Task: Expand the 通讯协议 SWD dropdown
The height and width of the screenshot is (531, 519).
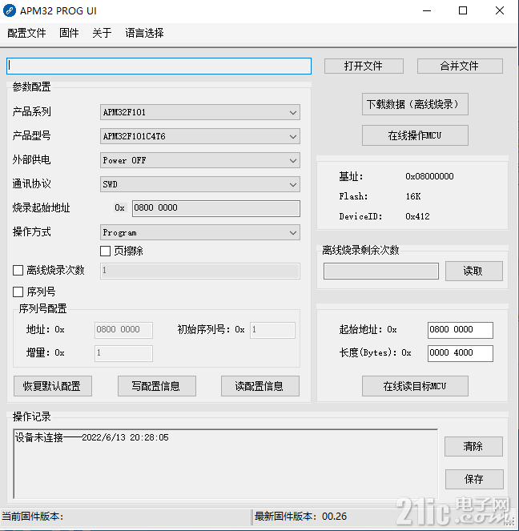Action: tap(200, 184)
